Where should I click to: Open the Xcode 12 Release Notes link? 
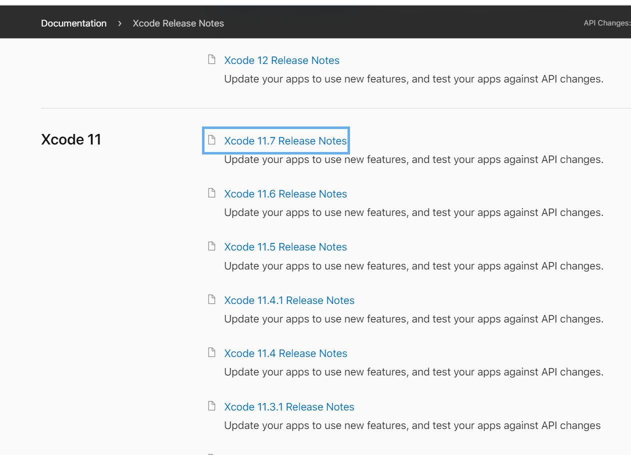pos(281,60)
